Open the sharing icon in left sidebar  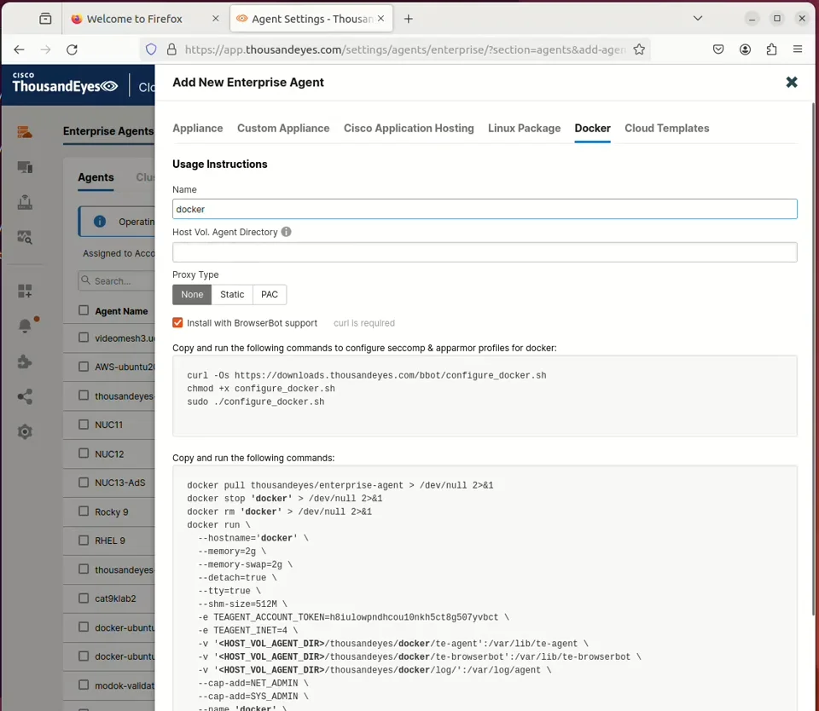point(25,396)
